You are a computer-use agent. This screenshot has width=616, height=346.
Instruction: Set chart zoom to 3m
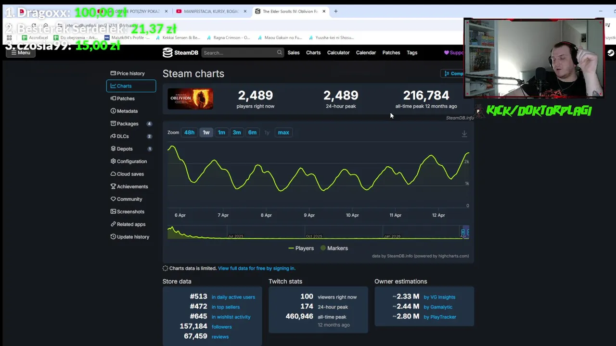237,132
